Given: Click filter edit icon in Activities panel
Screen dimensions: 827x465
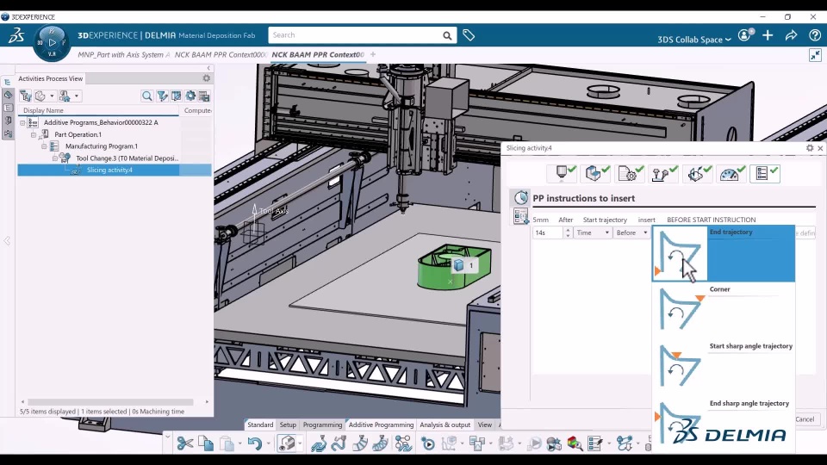Looking at the screenshot, I should [162, 96].
